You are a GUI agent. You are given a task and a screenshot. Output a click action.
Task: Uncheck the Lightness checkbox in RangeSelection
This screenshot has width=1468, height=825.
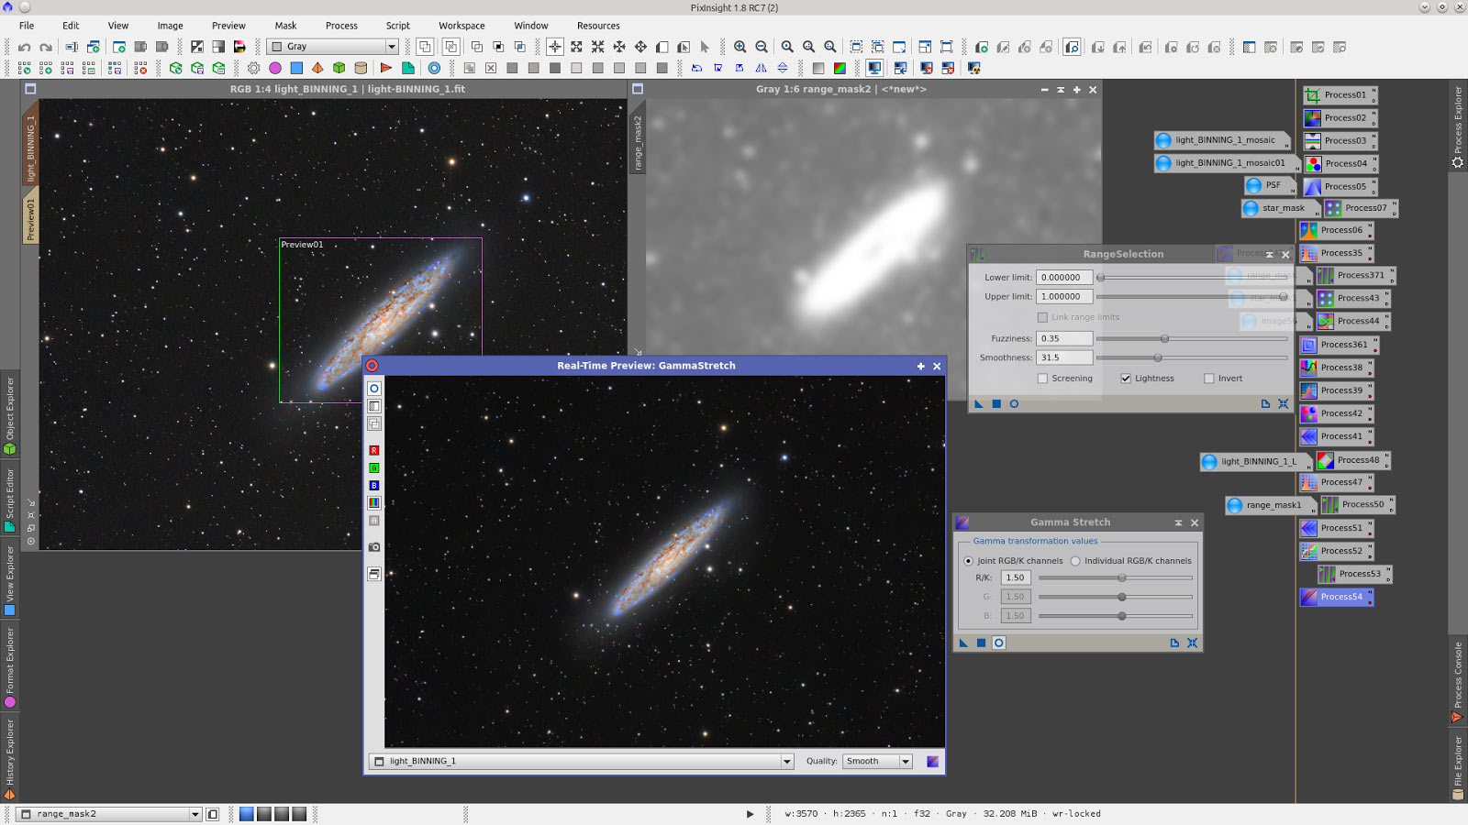(x=1126, y=379)
